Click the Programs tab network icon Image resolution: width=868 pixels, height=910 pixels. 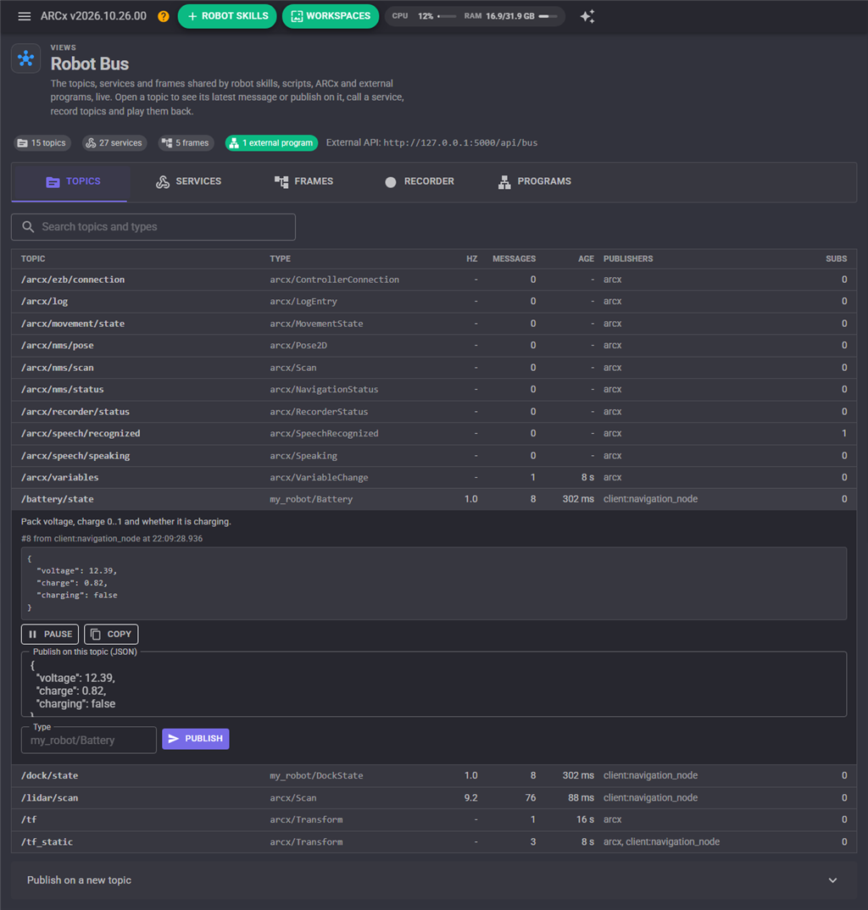coord(504,181)
